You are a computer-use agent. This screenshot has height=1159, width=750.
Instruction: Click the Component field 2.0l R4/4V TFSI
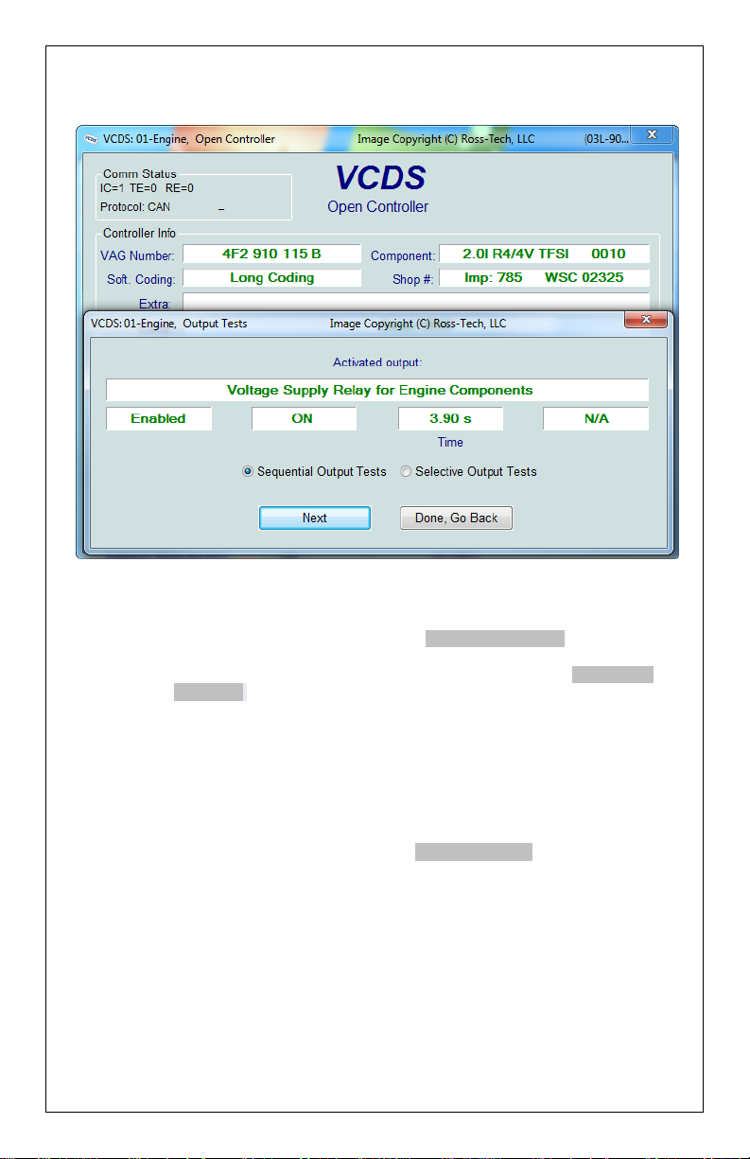(x=544, y=254)
